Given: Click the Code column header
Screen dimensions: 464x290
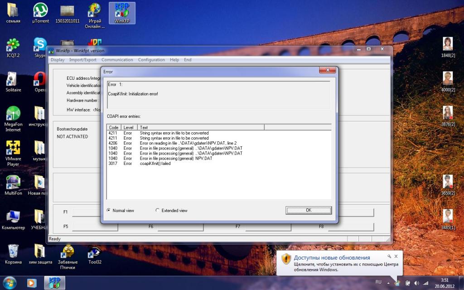Looking at the screenshot, I should 114,127.
